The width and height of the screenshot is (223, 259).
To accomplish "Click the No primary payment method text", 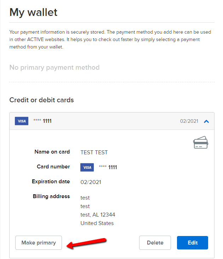I will (x=54, y=67).
